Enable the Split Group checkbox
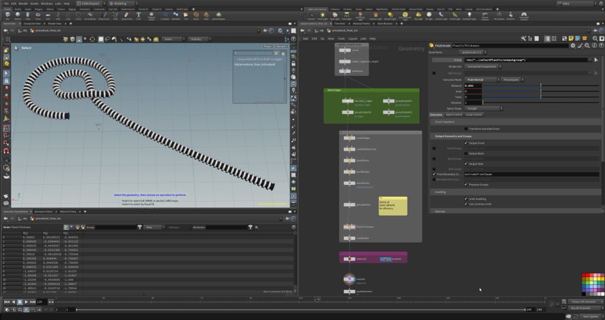Image resolution: width=605 pixels, height=320 pixels. (x=434, y=73)
